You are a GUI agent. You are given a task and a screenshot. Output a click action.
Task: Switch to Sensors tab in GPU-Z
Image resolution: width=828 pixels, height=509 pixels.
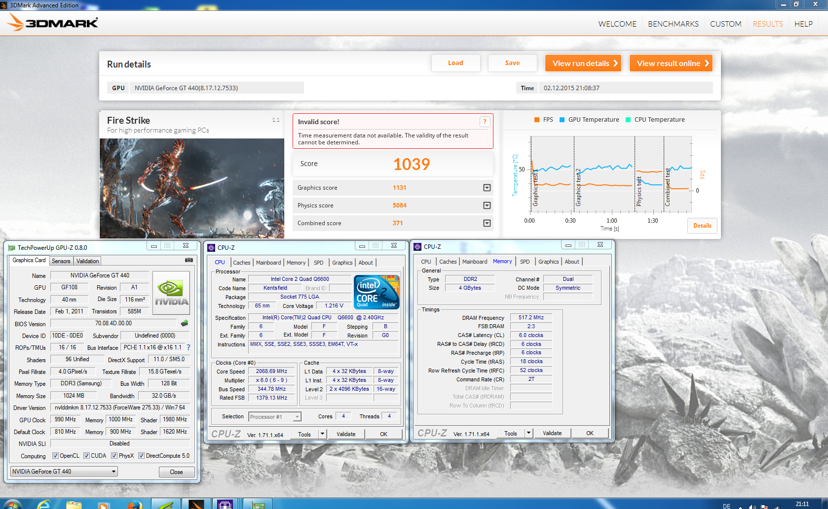(61, 261)
